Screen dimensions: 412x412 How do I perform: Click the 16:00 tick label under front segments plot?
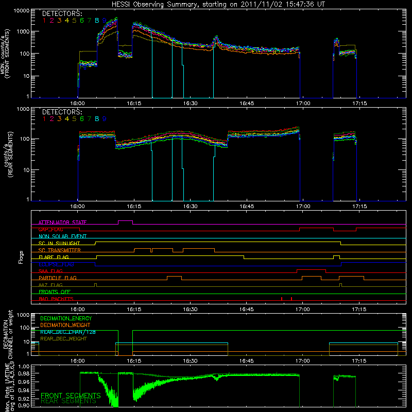78,104
